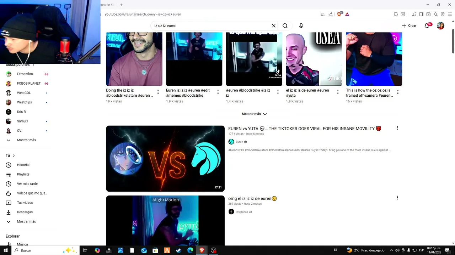The width and height of the screenshot is (455, 255).
Task: Open options for 'Euren iz iz iz' short
Action: pos(218,92)
